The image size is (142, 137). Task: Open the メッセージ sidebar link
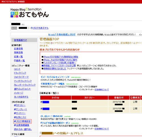[x=18, y=93]
